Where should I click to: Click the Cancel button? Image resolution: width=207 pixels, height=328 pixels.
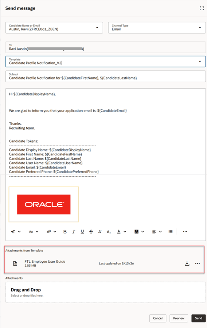click(158, 318)
